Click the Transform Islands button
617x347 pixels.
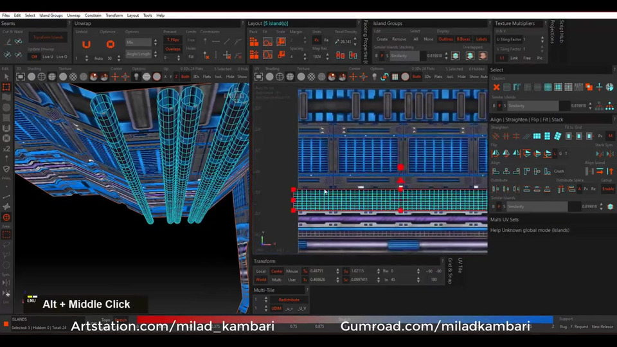pos(48,37)
